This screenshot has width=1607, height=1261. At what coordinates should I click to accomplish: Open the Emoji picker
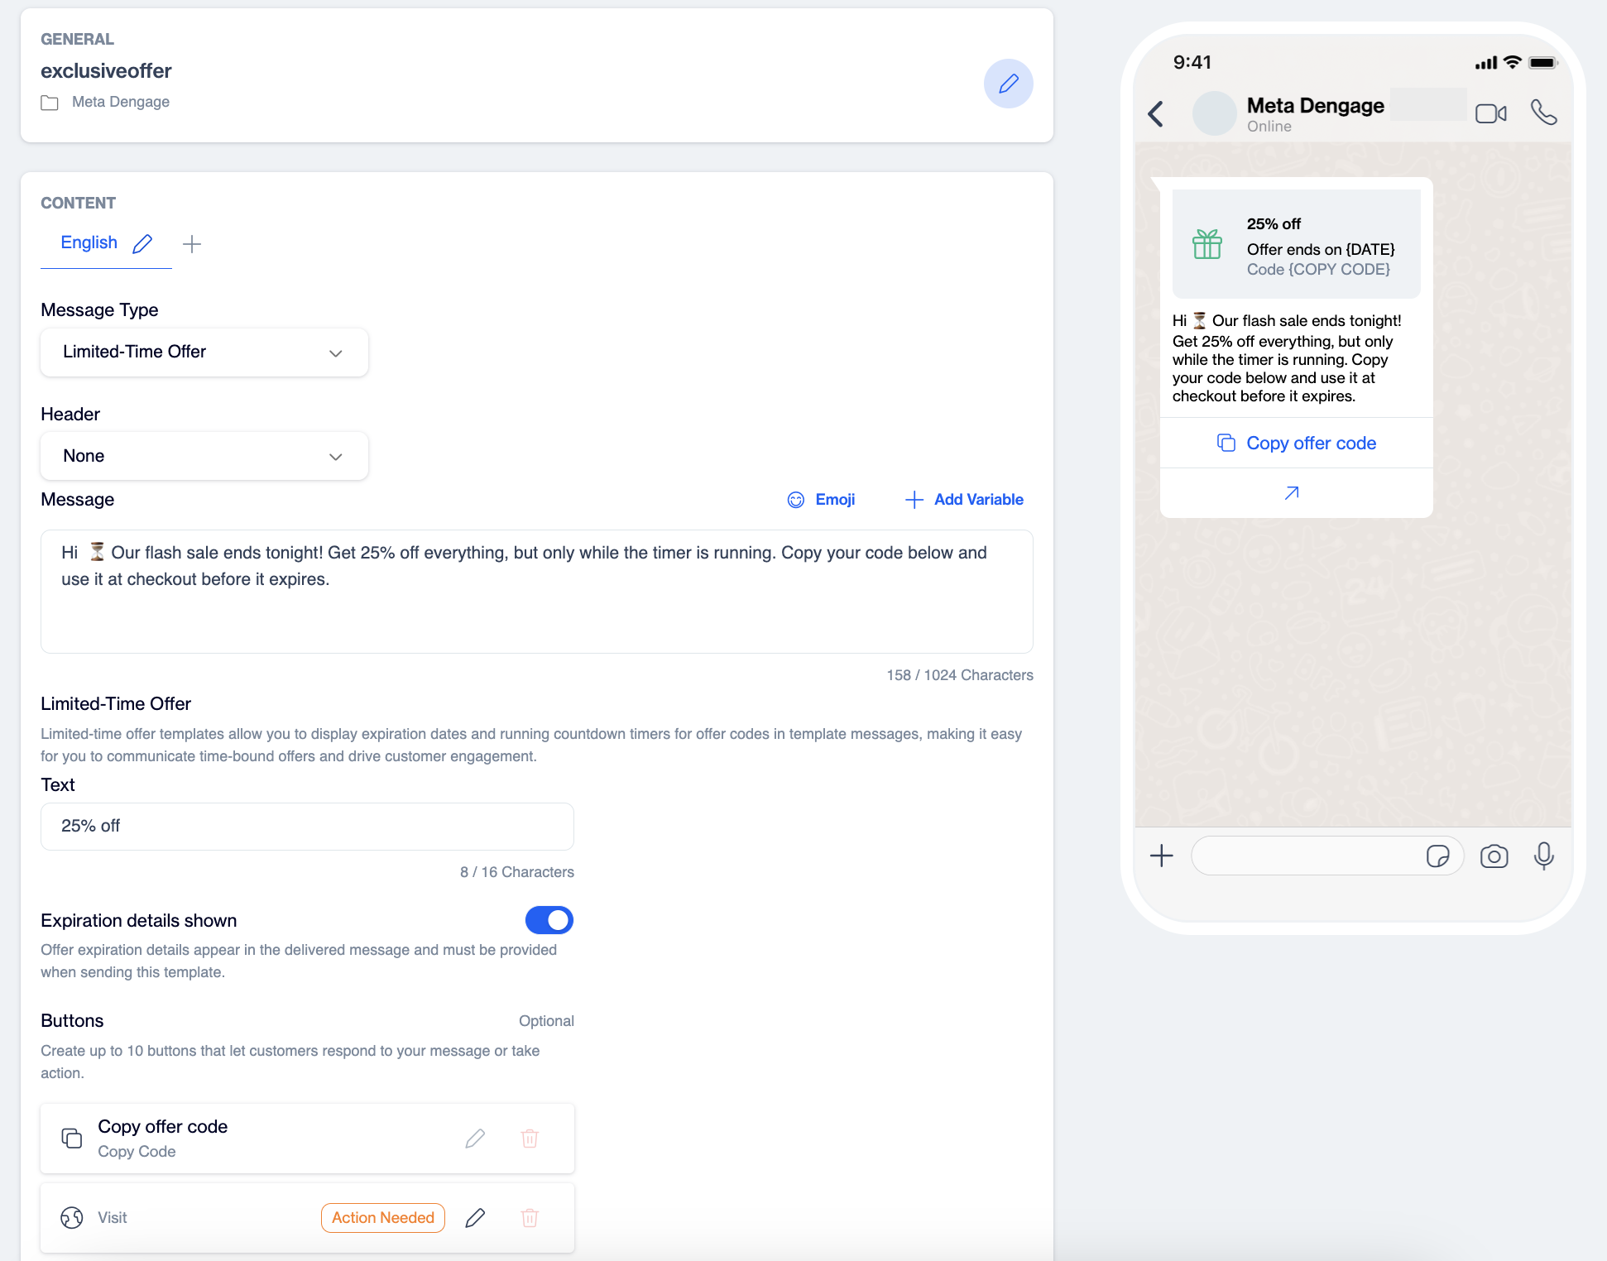[x=821, y=500]
